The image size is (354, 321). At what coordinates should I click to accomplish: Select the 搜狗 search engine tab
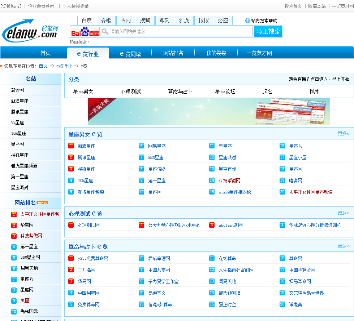[x=145, y=21]
